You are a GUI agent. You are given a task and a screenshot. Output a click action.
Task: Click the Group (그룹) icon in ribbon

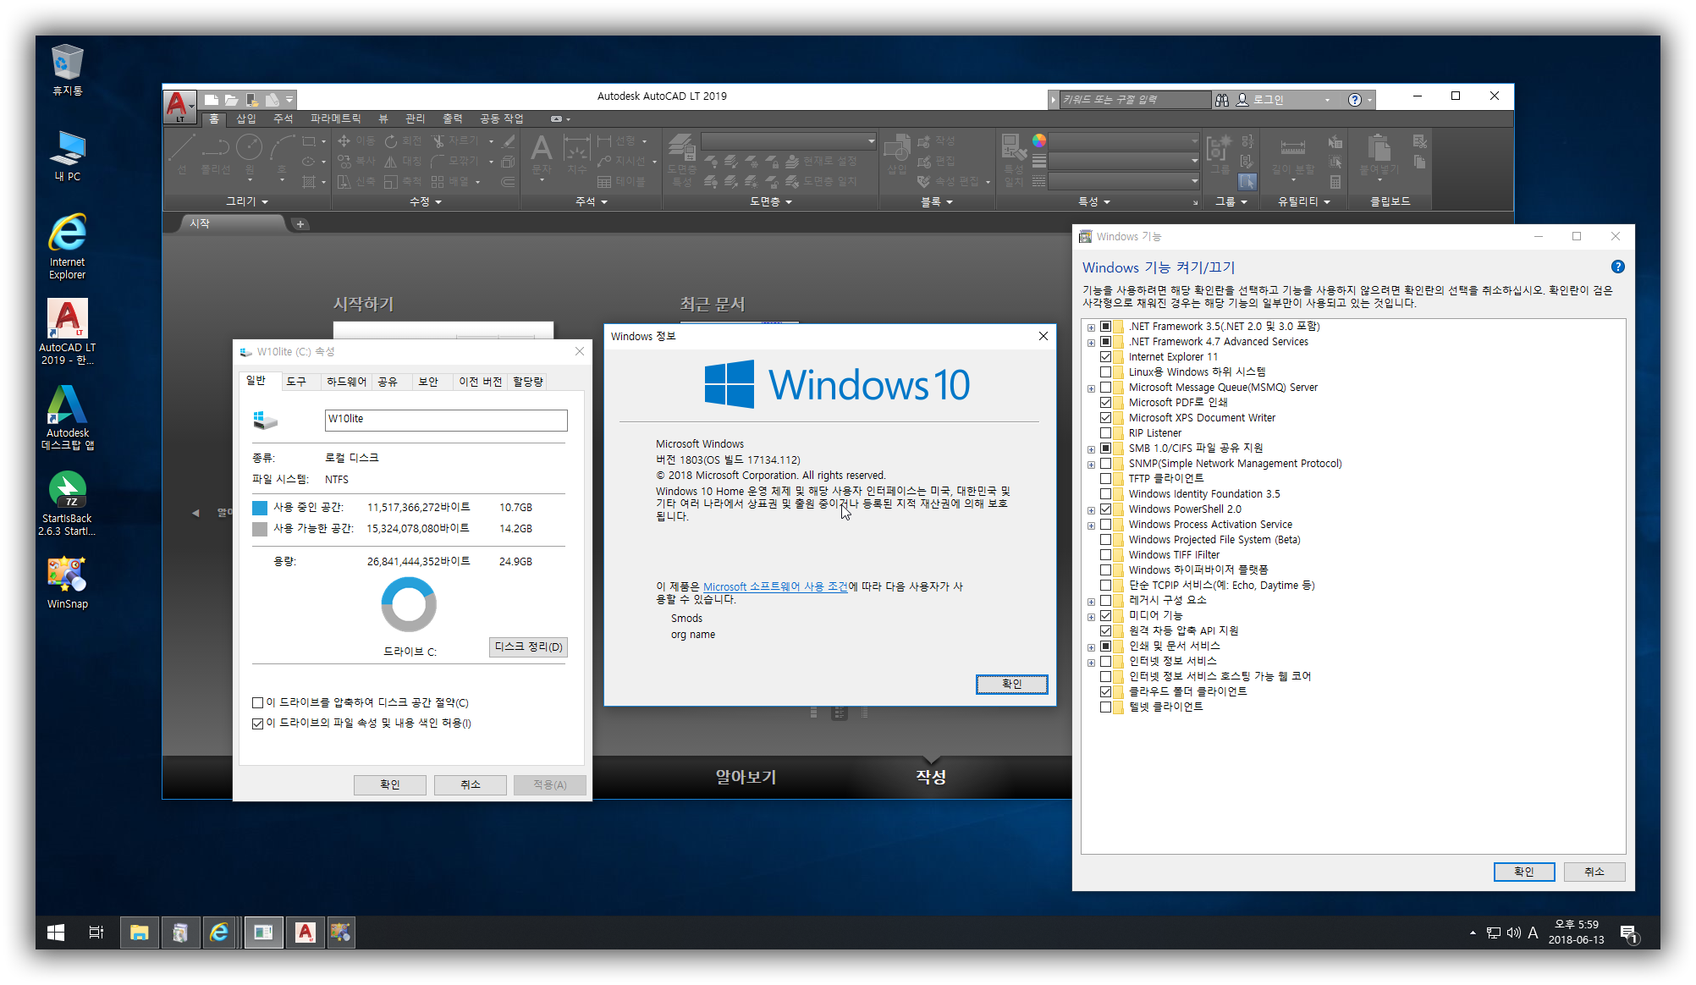pyautogui.click(x=1219, y=148)
